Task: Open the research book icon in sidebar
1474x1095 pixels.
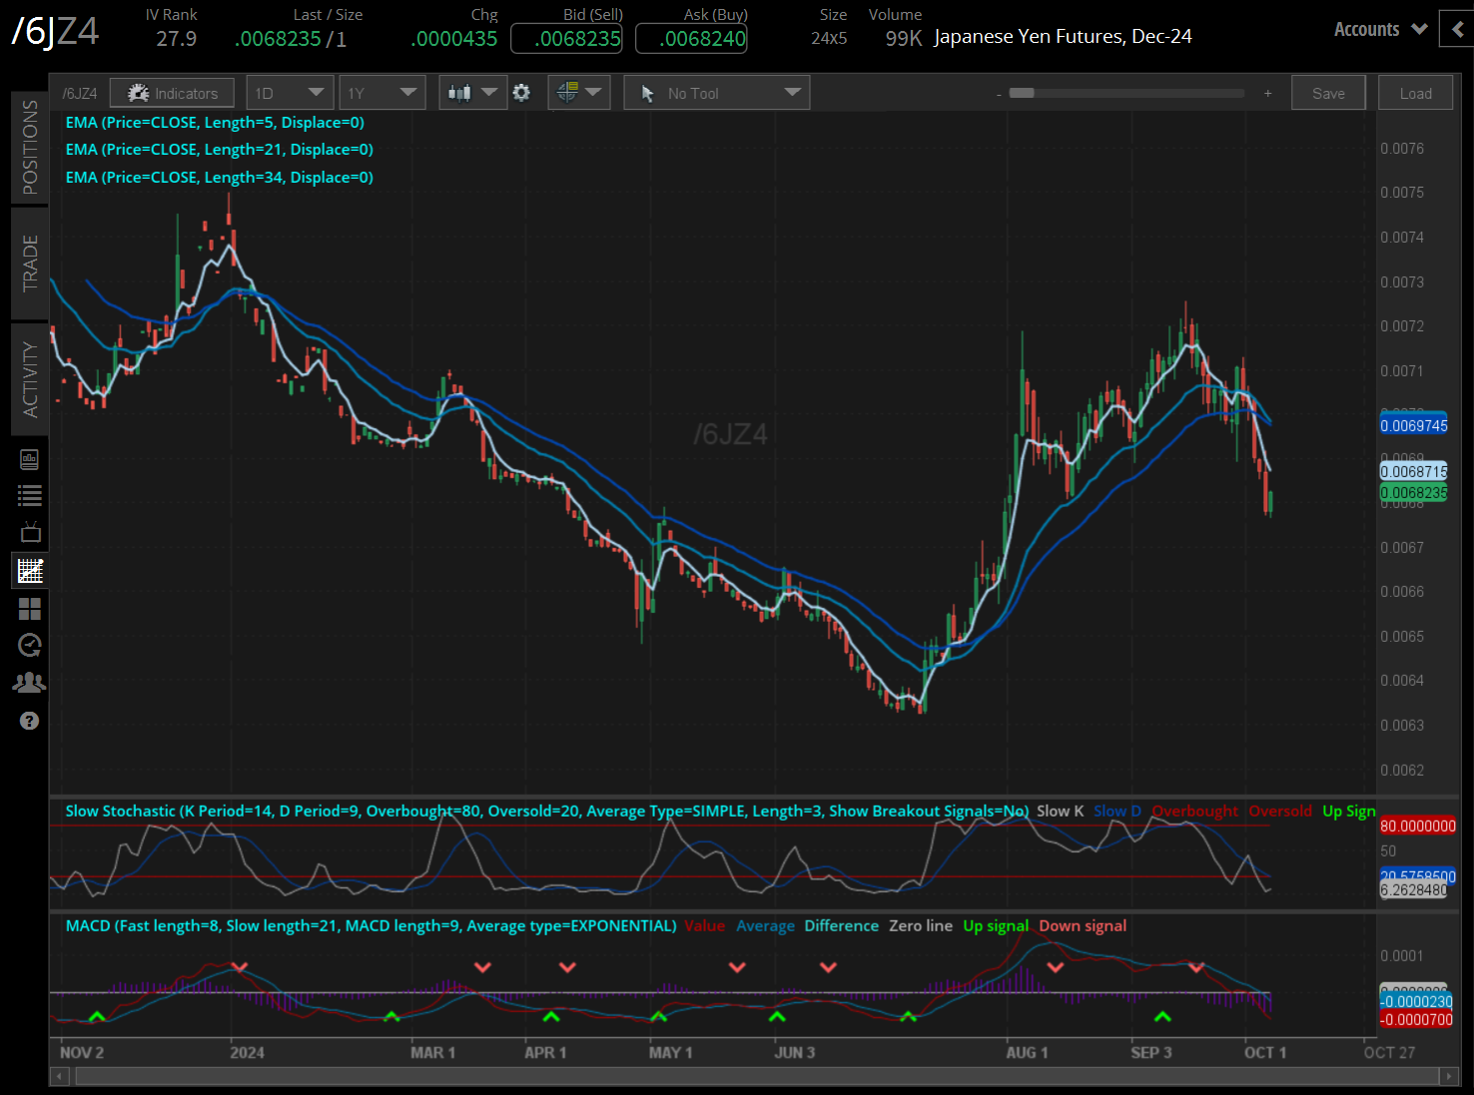Action: [x=30, y=459]
